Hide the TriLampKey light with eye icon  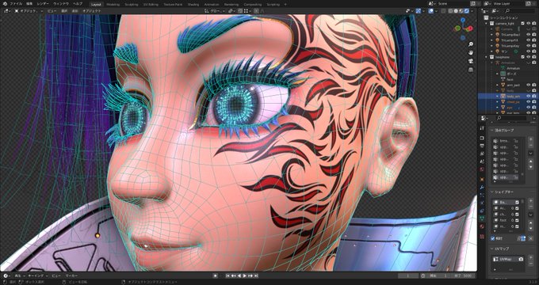(529, 46)
